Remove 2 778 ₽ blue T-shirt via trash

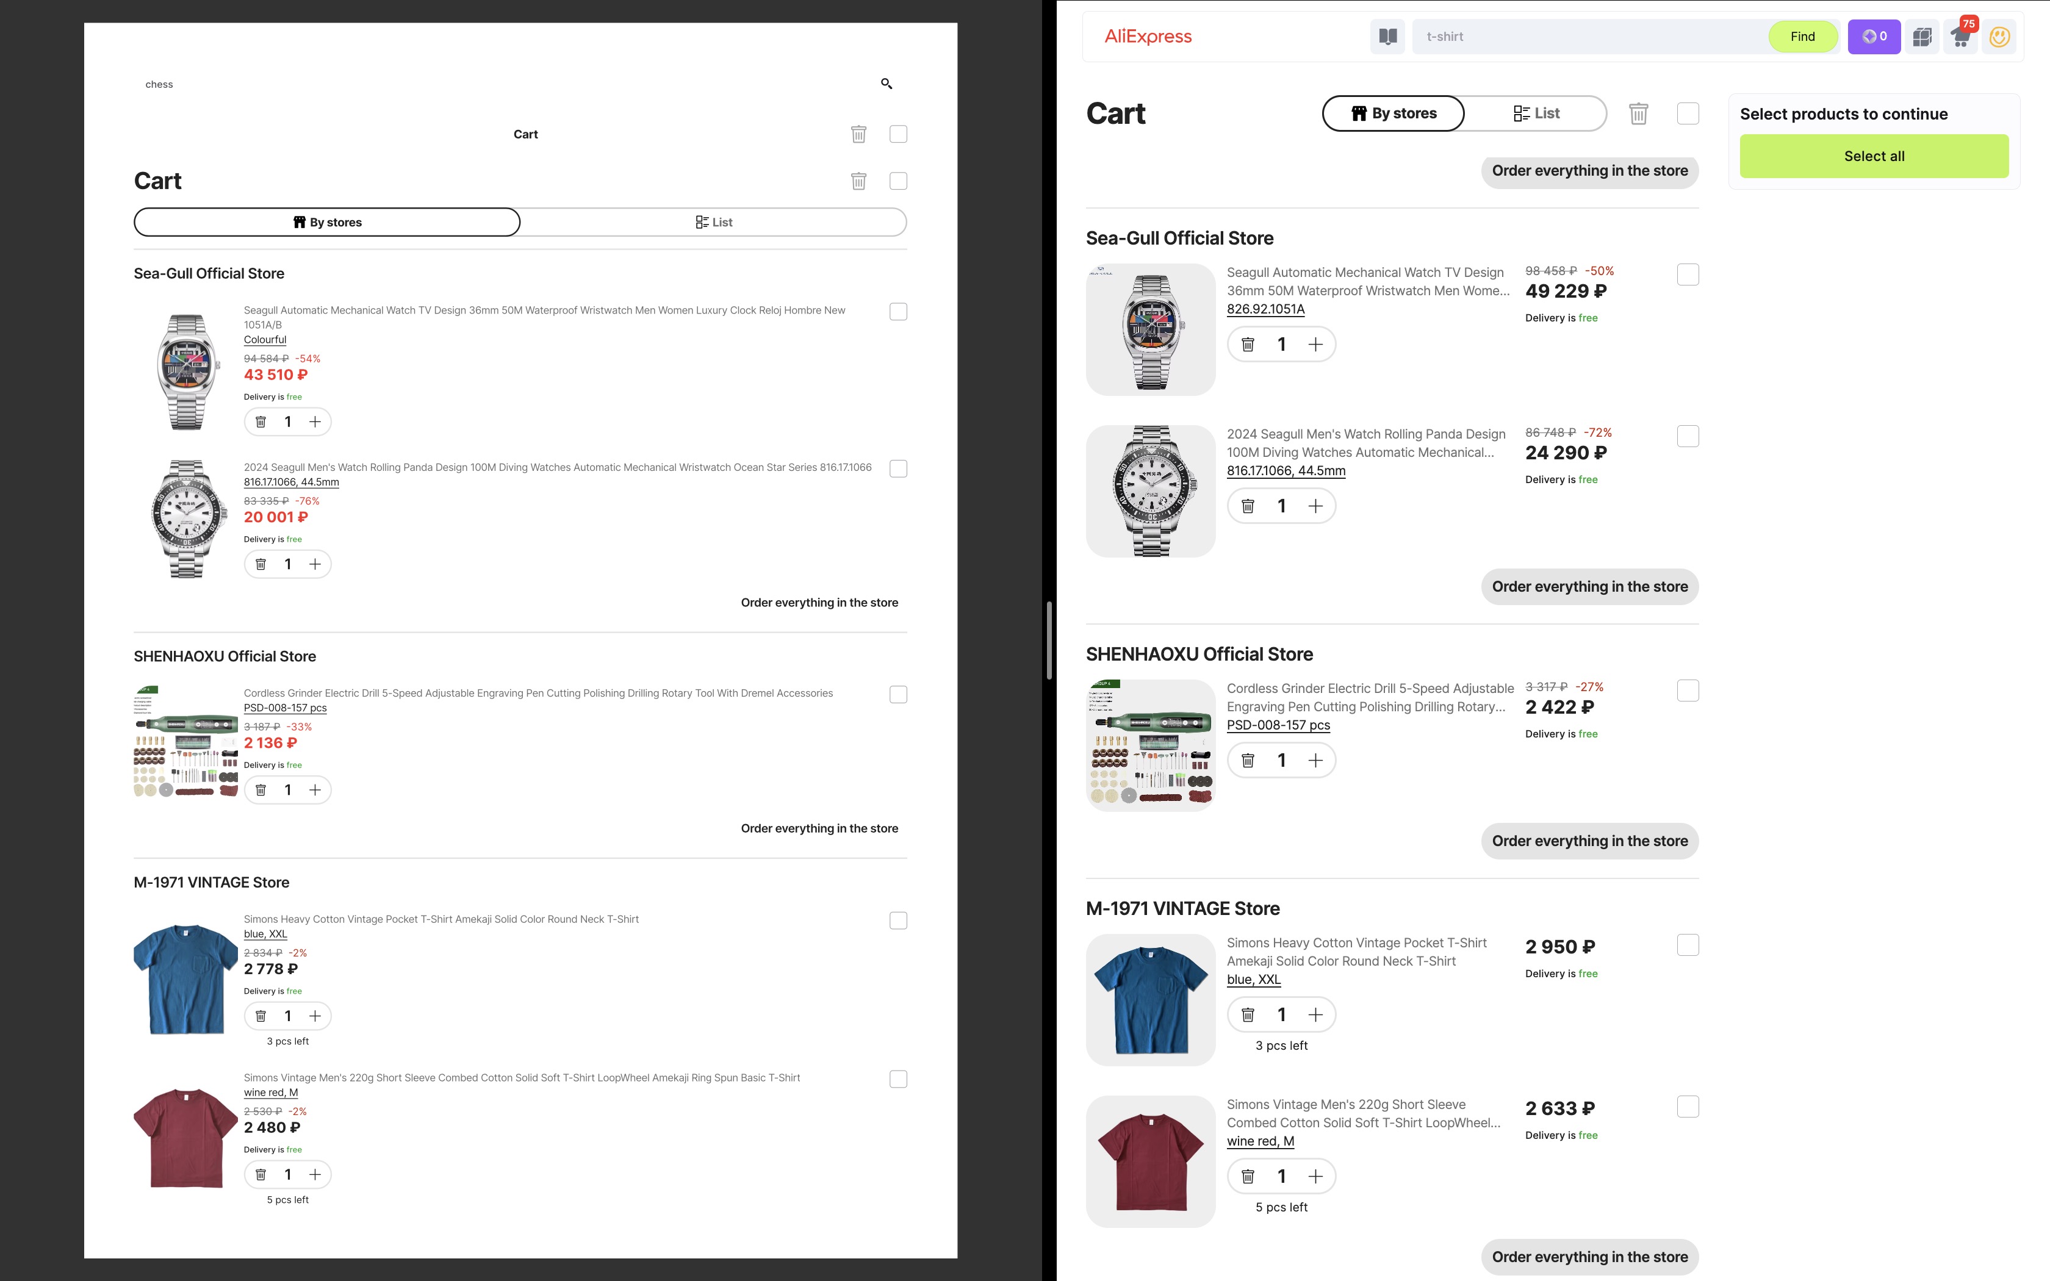261,1016
